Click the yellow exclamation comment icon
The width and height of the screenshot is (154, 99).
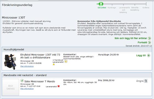click(x=66, y=61)
